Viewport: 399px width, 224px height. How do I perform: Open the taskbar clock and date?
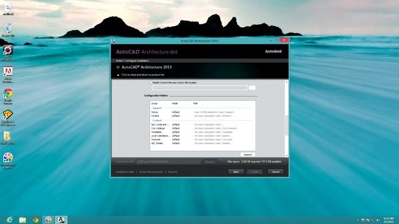pos(388,220)
